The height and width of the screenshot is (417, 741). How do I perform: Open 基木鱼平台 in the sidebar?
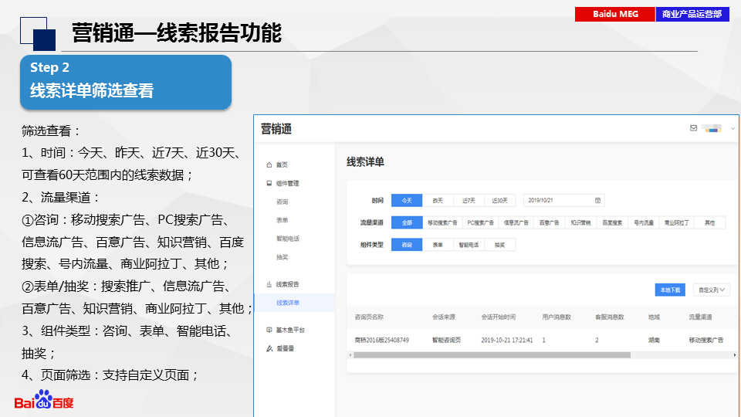290,330
